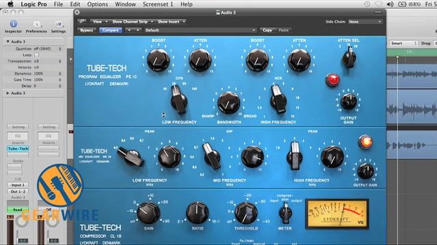The width and height of the screenshot is (437, 245).
Task: Click the PE 1C high BOOST knob
Action: click(x=257, y=60)
